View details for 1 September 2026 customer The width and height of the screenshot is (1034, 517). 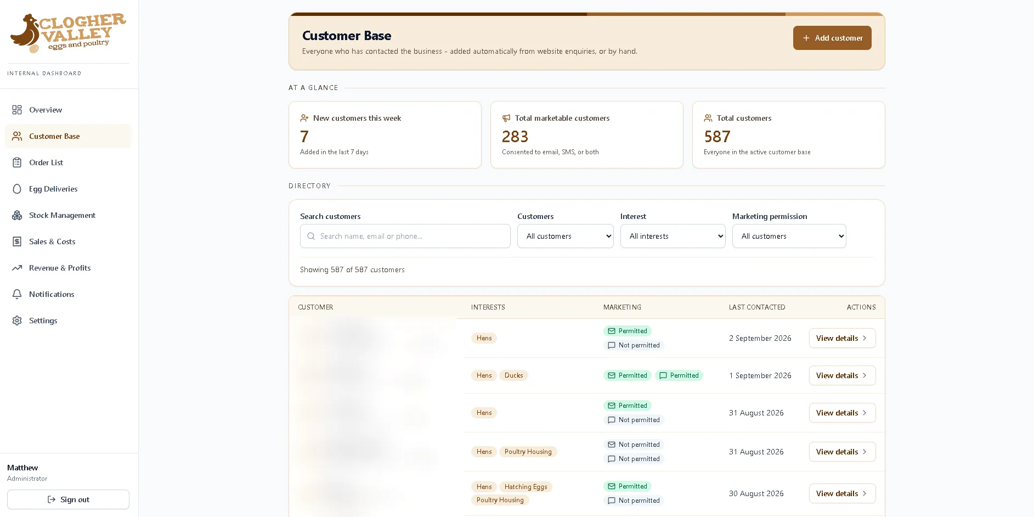point(842,375)
